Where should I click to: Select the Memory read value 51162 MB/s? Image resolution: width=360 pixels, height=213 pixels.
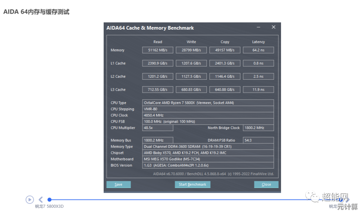coord(158,50)
